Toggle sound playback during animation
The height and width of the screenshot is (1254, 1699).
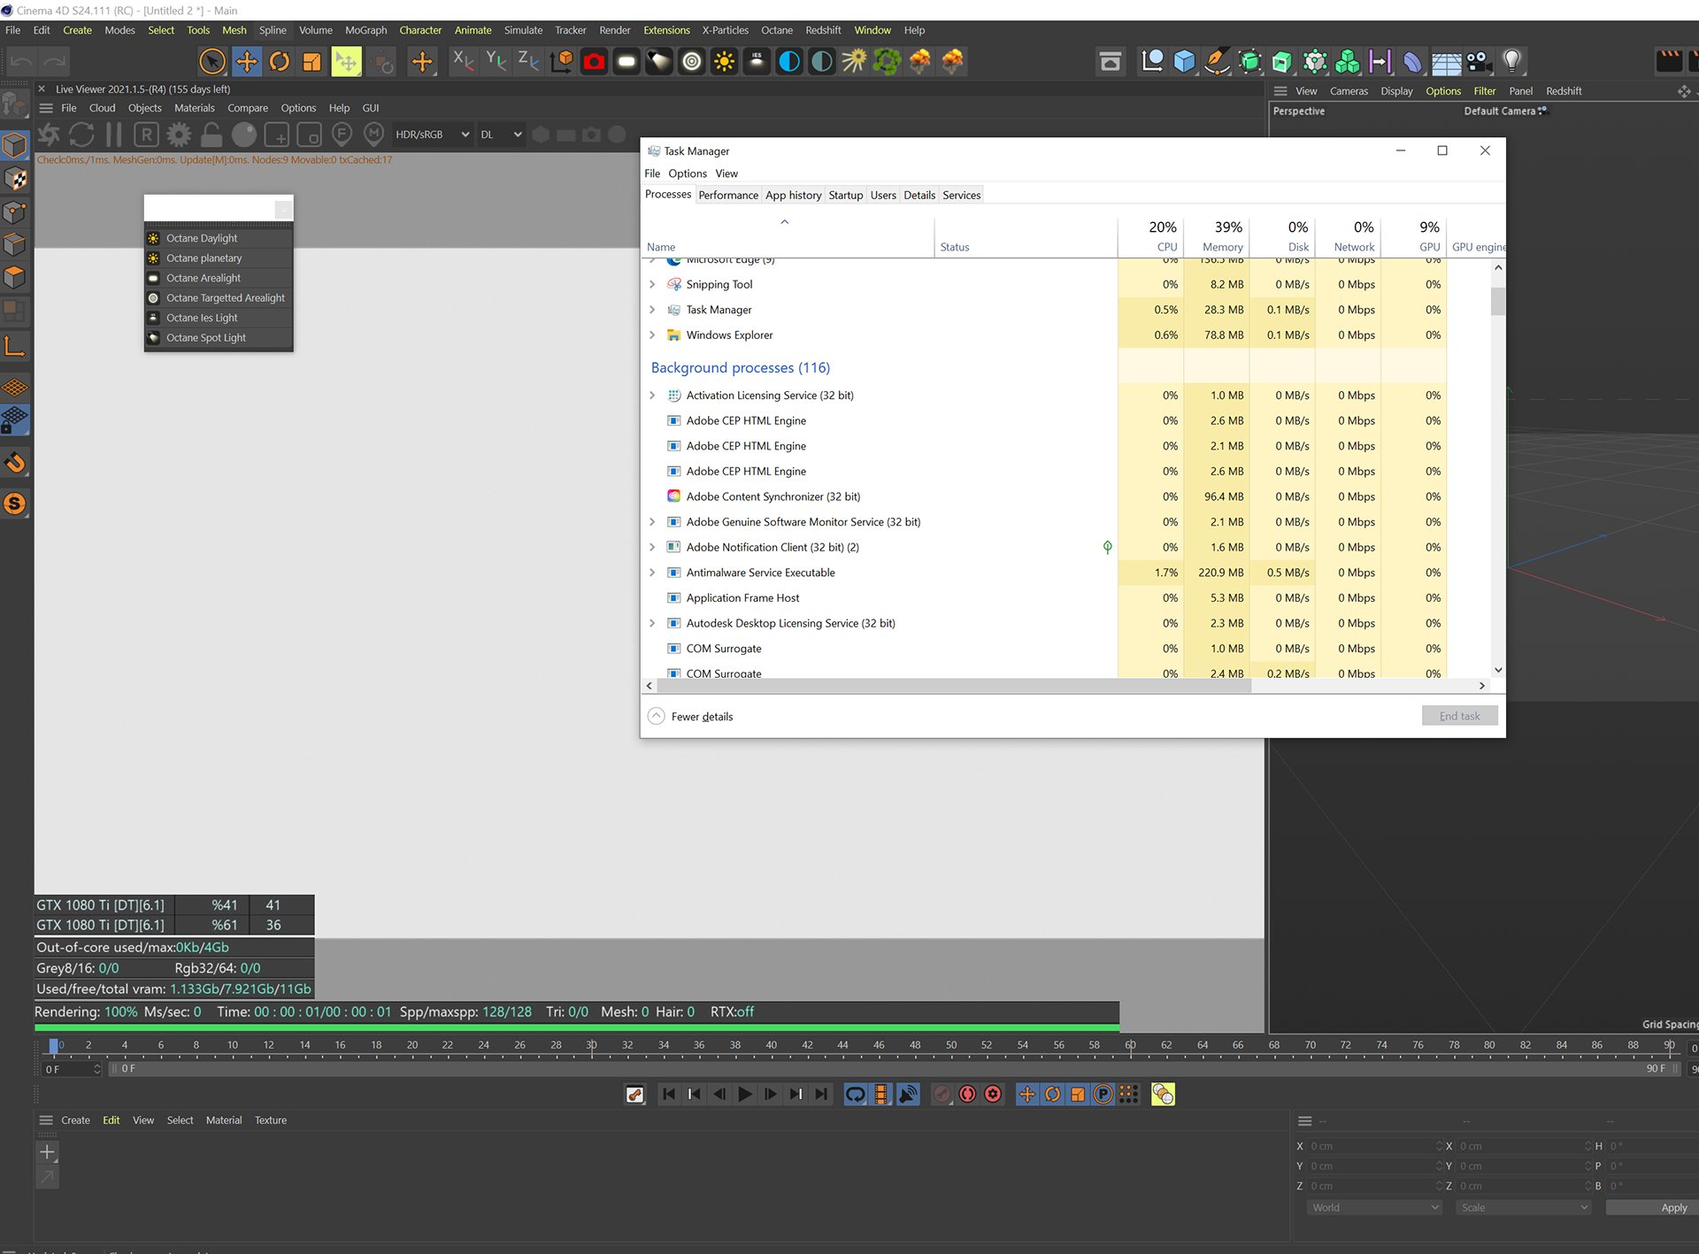908,1095
